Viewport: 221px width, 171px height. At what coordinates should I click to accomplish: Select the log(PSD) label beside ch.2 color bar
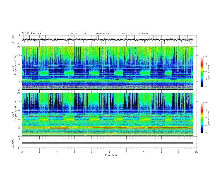(x=209, y=119)
